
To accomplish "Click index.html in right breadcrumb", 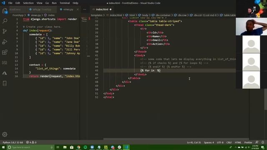I will pyautogui.click(x=116, y=15).
